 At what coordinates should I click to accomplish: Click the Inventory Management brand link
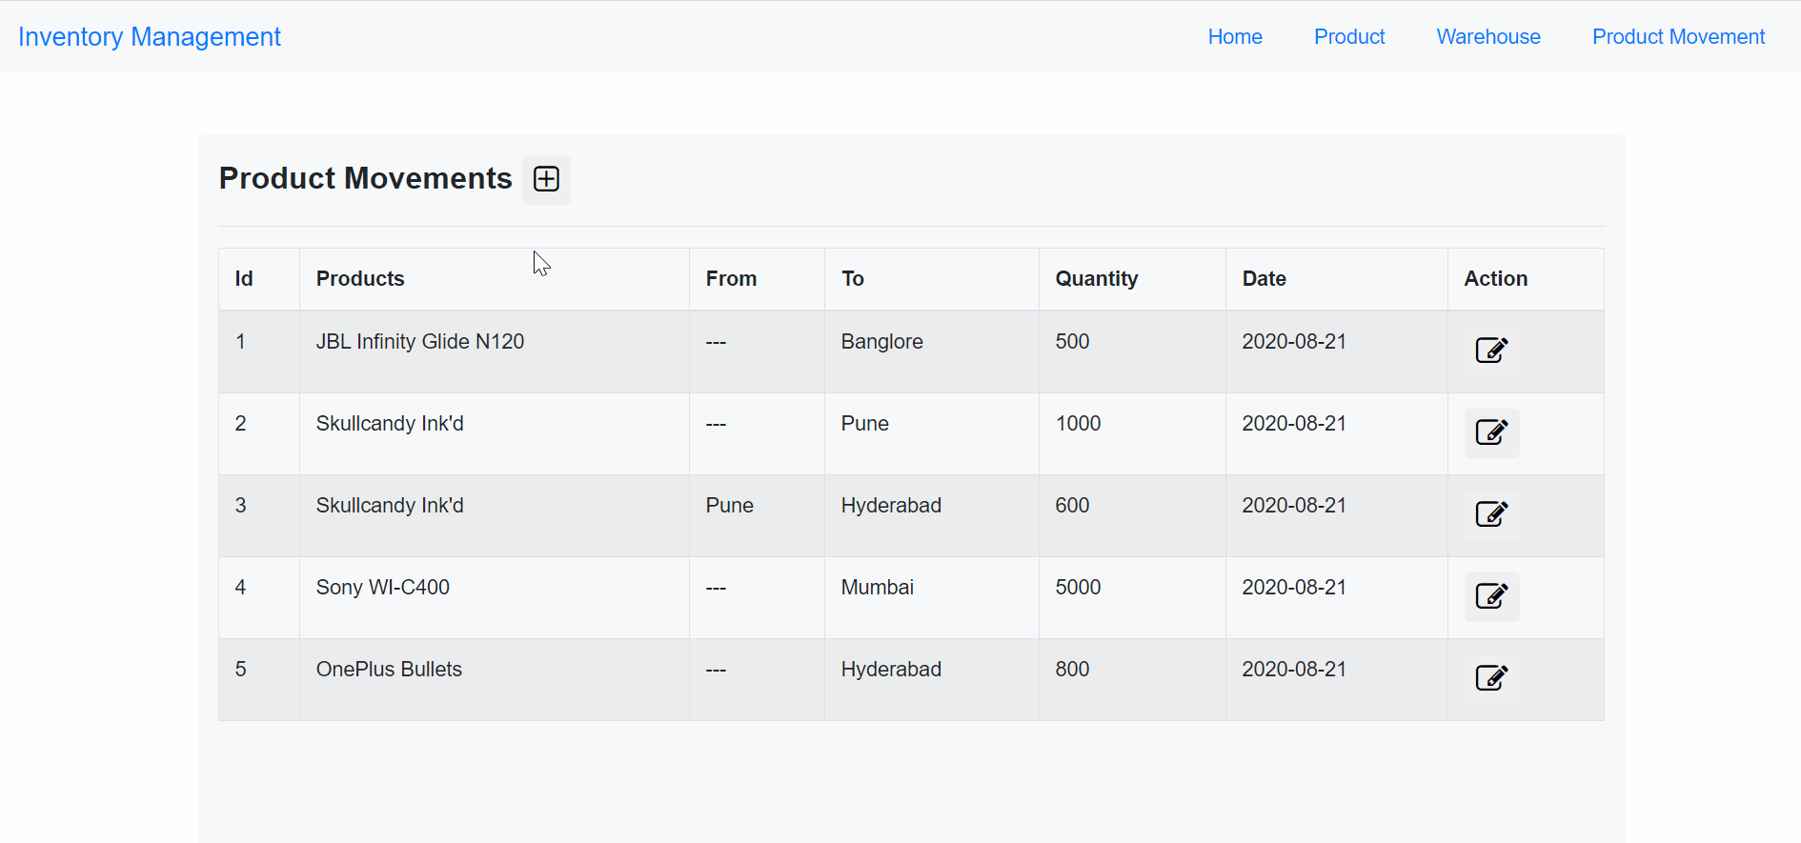pyautogui.click(x=150, y=36)
